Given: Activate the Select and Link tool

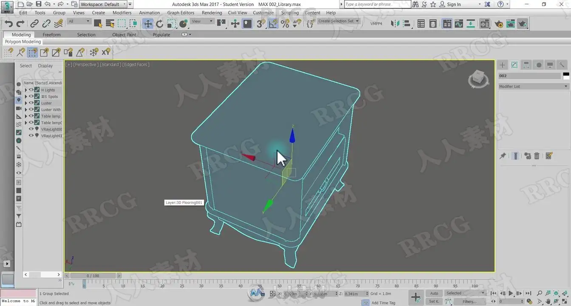Looking at the screenshot, I should tap(34, 24).
